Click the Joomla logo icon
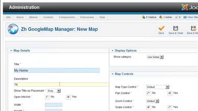 (185, 7)
